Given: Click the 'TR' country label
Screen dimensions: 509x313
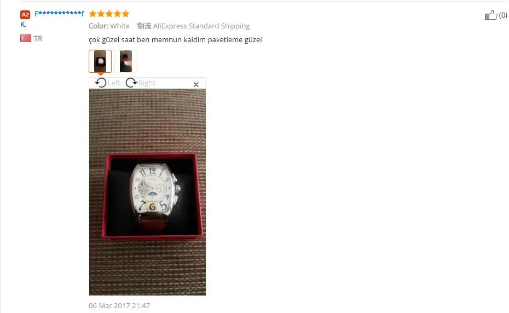Looking at the screenshot, I should 38,39.
